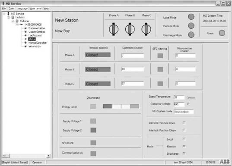Toggle the Remote mode checkbox

coord(184,146)
